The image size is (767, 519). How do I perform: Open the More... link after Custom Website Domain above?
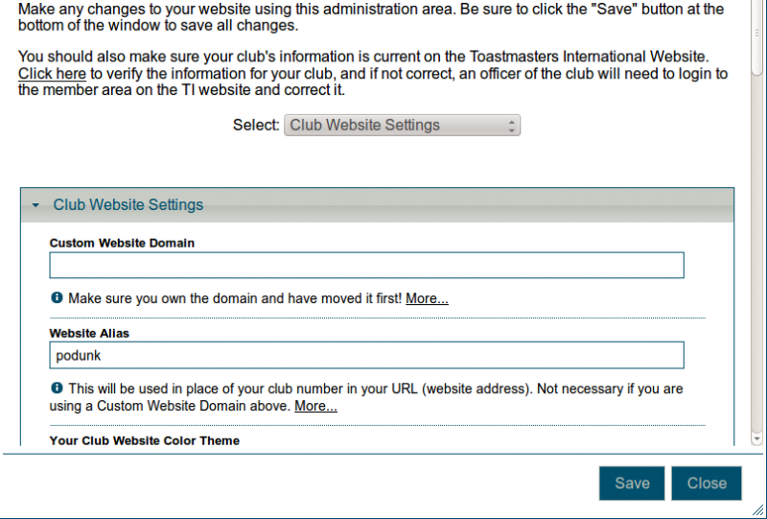pyautogui.click(x=315, y=406)
